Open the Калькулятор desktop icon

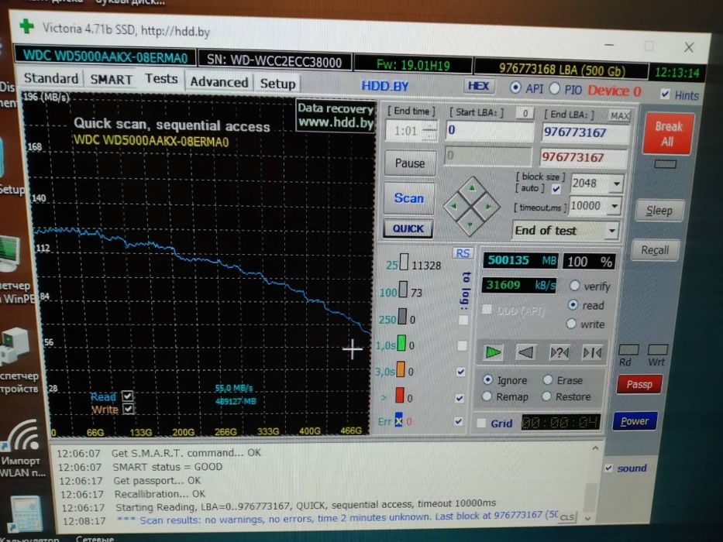coord(27,517)
